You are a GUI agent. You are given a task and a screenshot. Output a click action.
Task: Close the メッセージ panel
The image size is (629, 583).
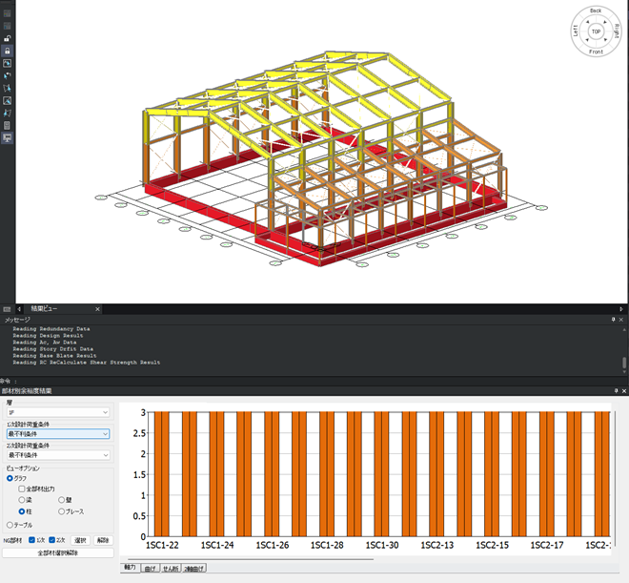tap(621, 320)
